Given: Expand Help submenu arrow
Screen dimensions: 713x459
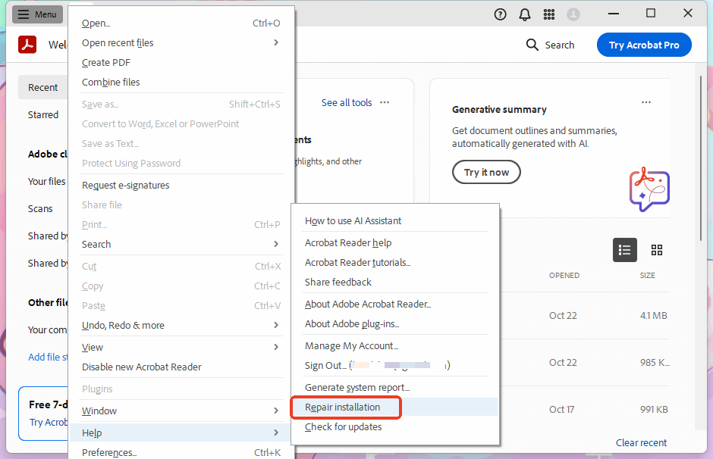Looking at the screenshot, I should [276, 432].
